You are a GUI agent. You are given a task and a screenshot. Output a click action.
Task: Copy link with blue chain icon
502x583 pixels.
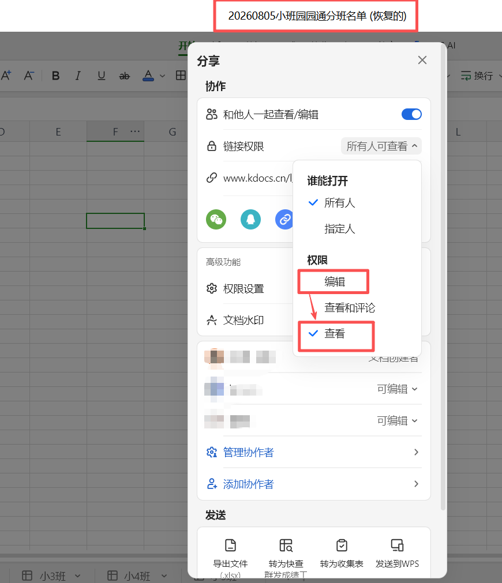[284, 219]
